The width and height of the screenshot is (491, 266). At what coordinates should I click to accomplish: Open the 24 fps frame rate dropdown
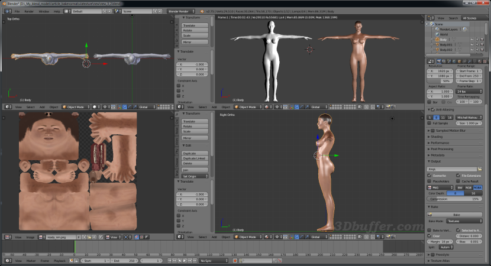[x=469, y=92]
